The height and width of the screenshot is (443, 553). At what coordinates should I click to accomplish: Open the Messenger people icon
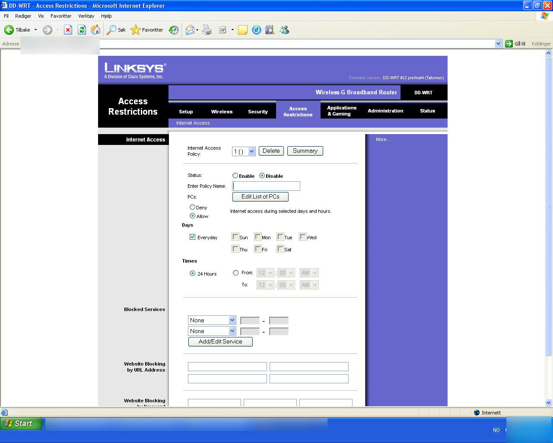[284, 30]
